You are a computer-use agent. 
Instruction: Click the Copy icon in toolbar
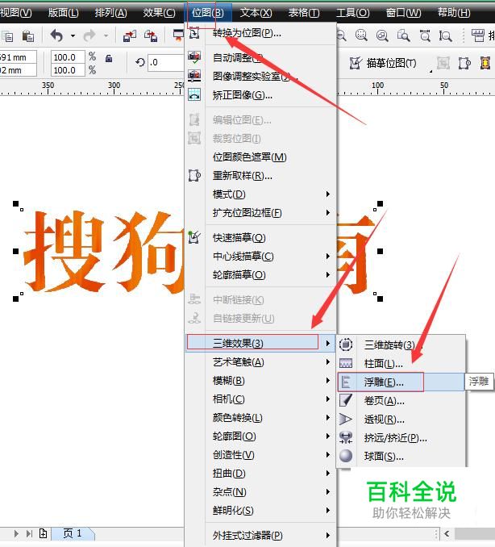7,36
